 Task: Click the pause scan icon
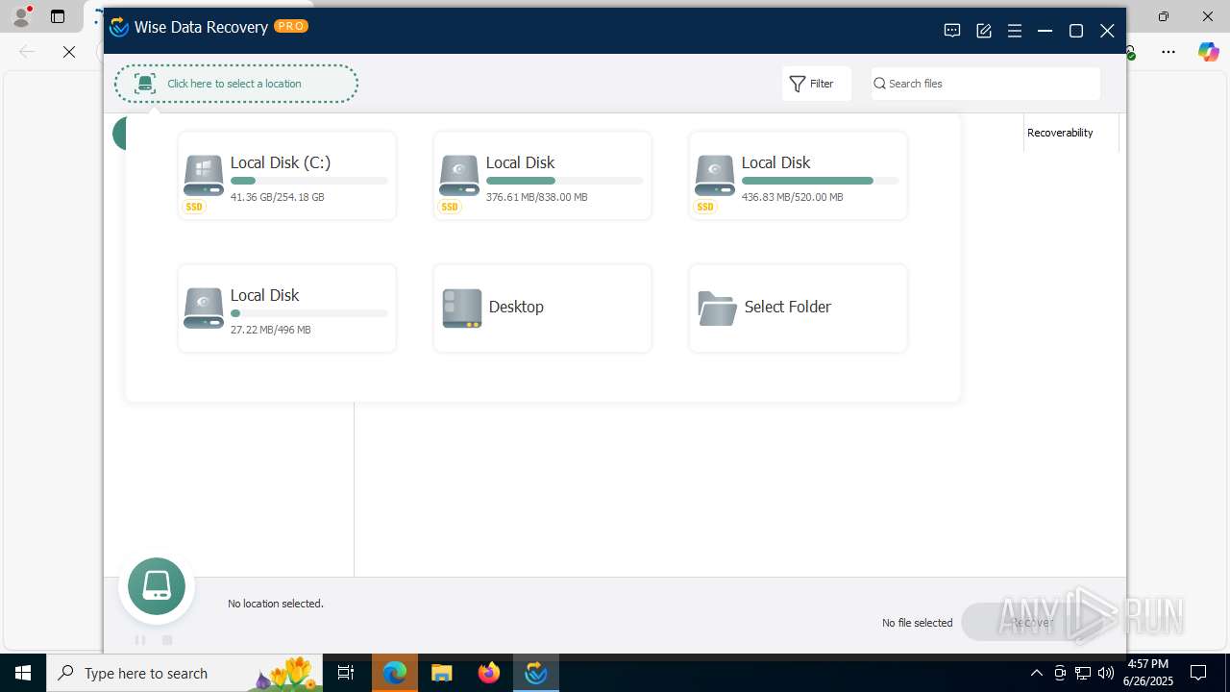click(140, 640)
